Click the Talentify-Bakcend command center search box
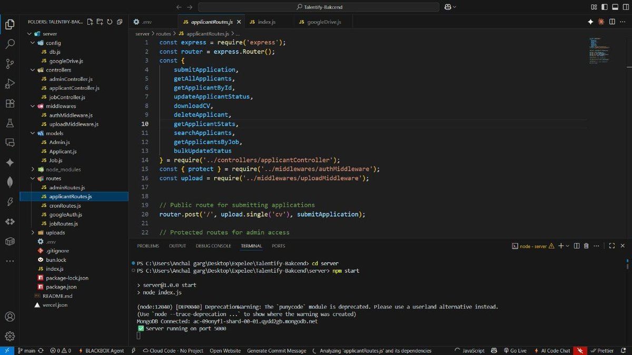The image size is (632, 355). pos(319,7)
